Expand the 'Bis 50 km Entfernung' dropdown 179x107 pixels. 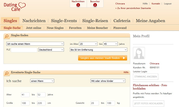tap(98, 50)
